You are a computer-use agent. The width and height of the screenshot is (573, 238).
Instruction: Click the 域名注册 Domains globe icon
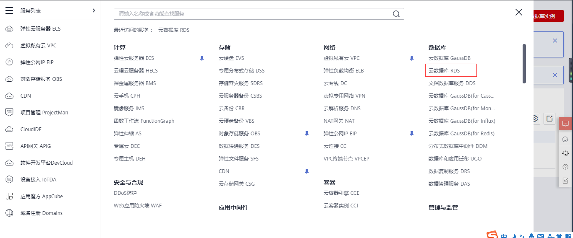[9, 213]
